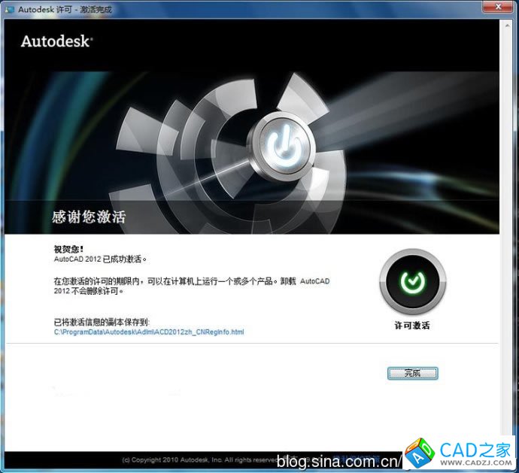Click the CAD之家 cube logo icon
Image resolution: width=519 pixels, height=473 pixels.
420,453
